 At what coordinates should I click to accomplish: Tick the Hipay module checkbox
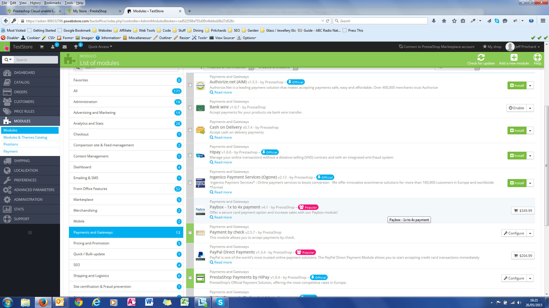[x=190, y=155]
